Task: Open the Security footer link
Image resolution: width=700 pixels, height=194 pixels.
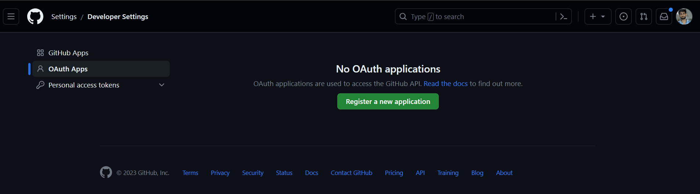Action: 253,173
